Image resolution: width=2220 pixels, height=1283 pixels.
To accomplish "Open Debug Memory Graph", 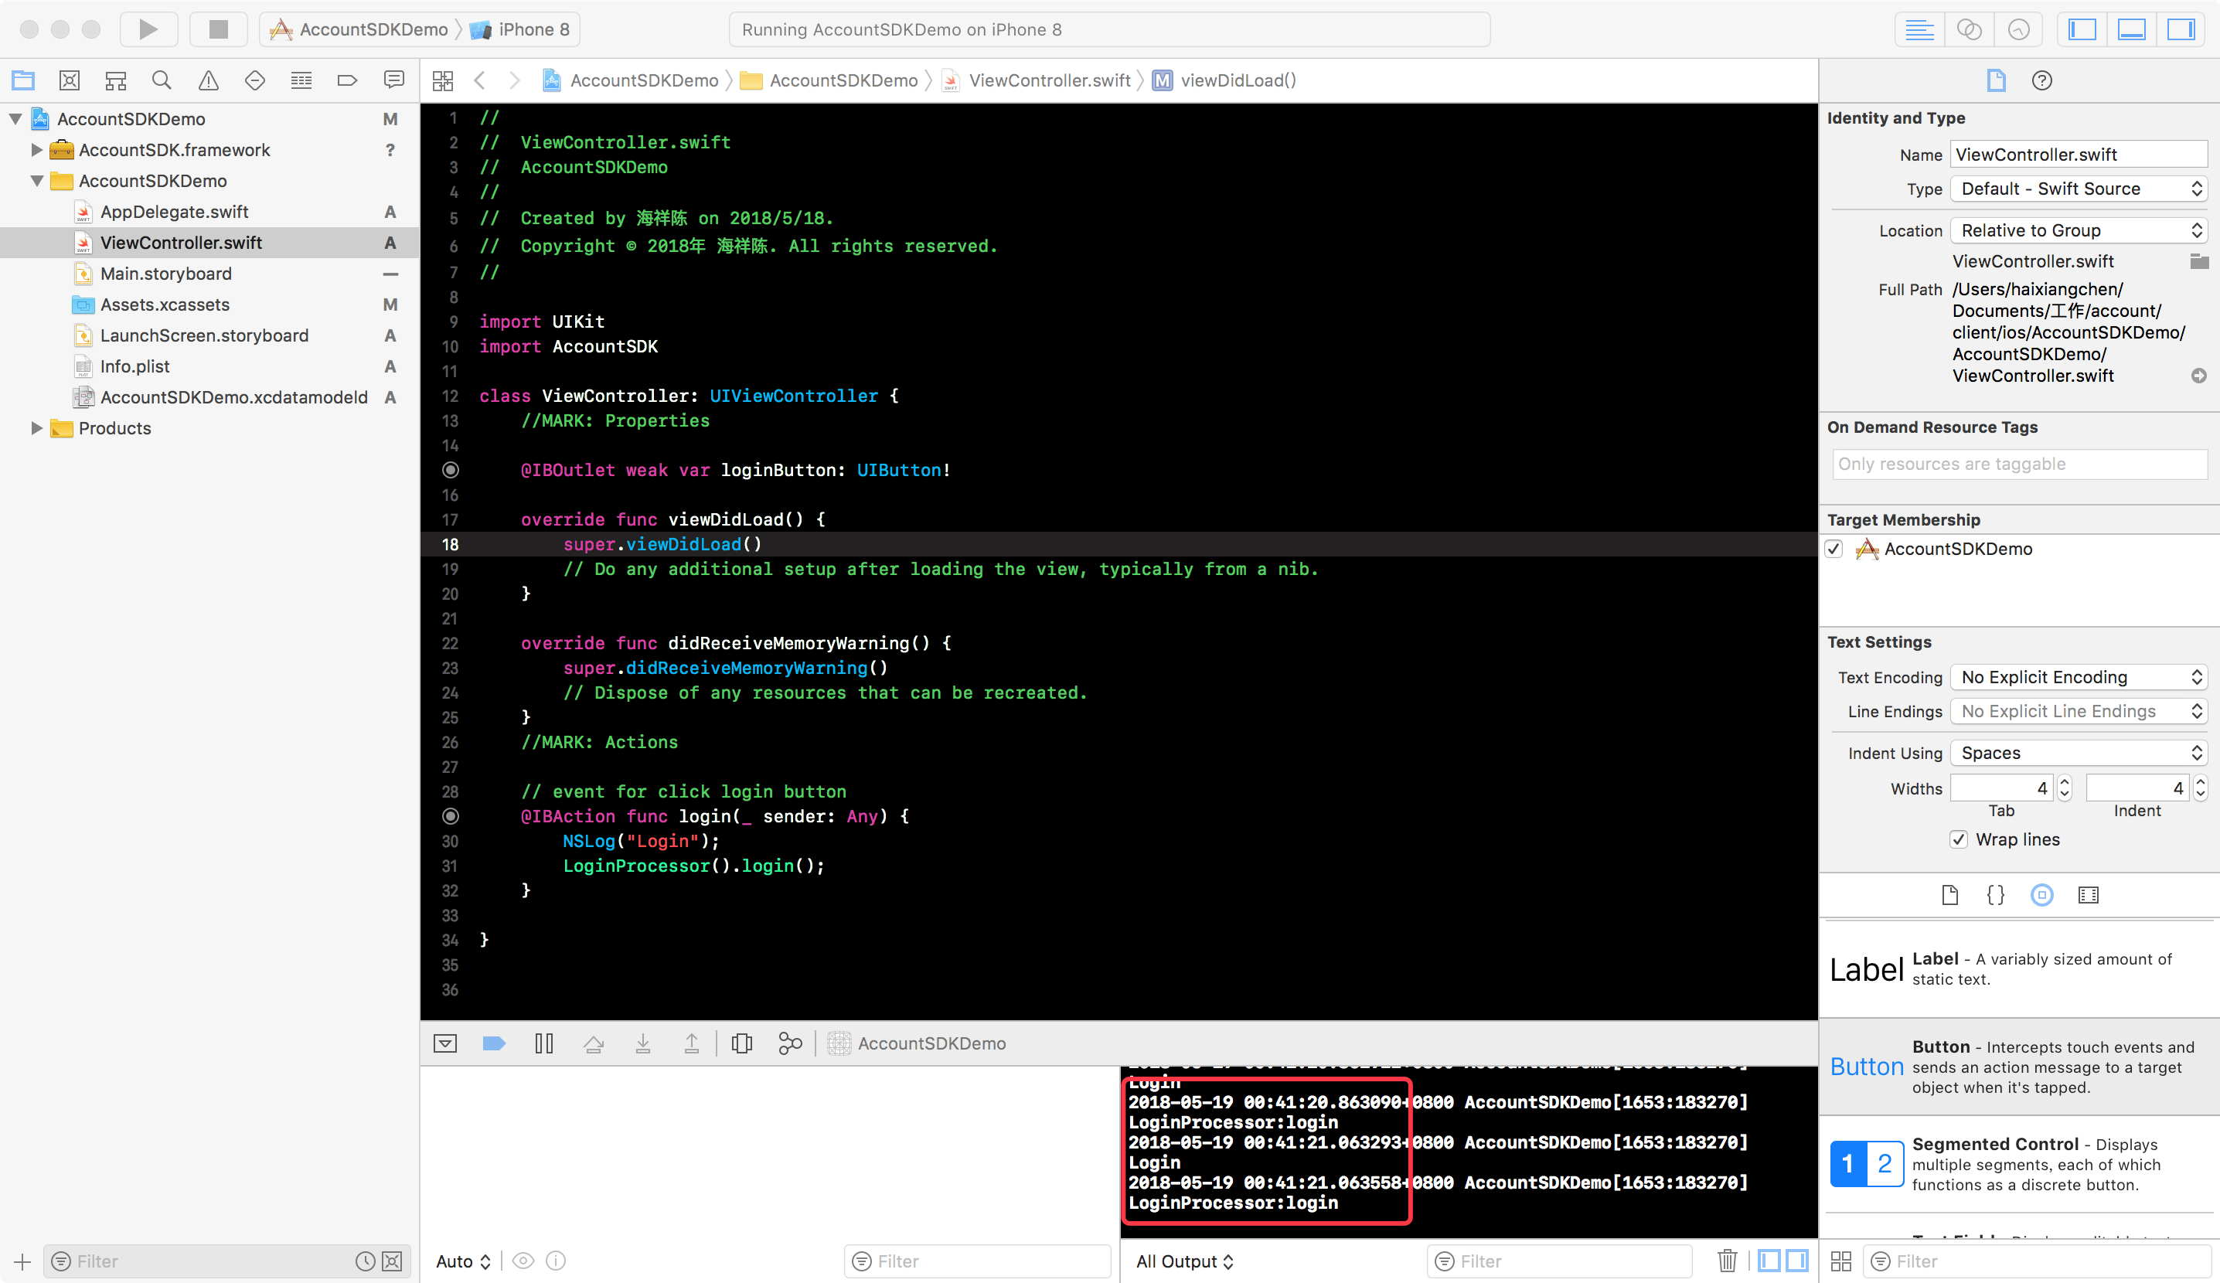I will 790,1043.
